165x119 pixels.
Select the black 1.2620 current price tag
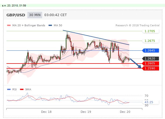click(150, 58)
